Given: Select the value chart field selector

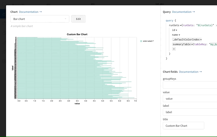Looking at the screenshot, I should [190, 98].
